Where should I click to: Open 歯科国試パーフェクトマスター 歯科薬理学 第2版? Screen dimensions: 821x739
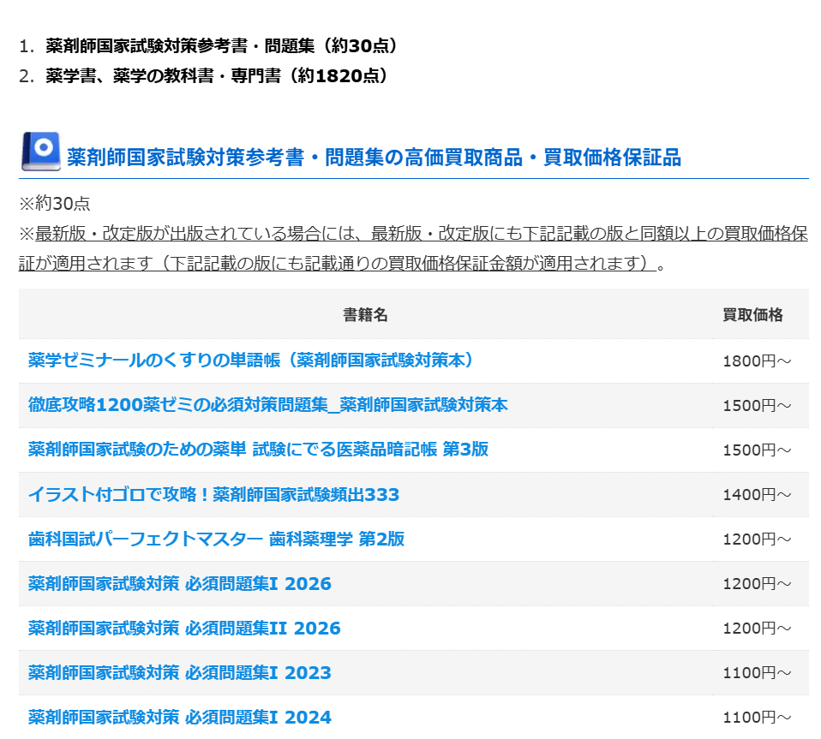pyautogui.click(x=216, y=539)
